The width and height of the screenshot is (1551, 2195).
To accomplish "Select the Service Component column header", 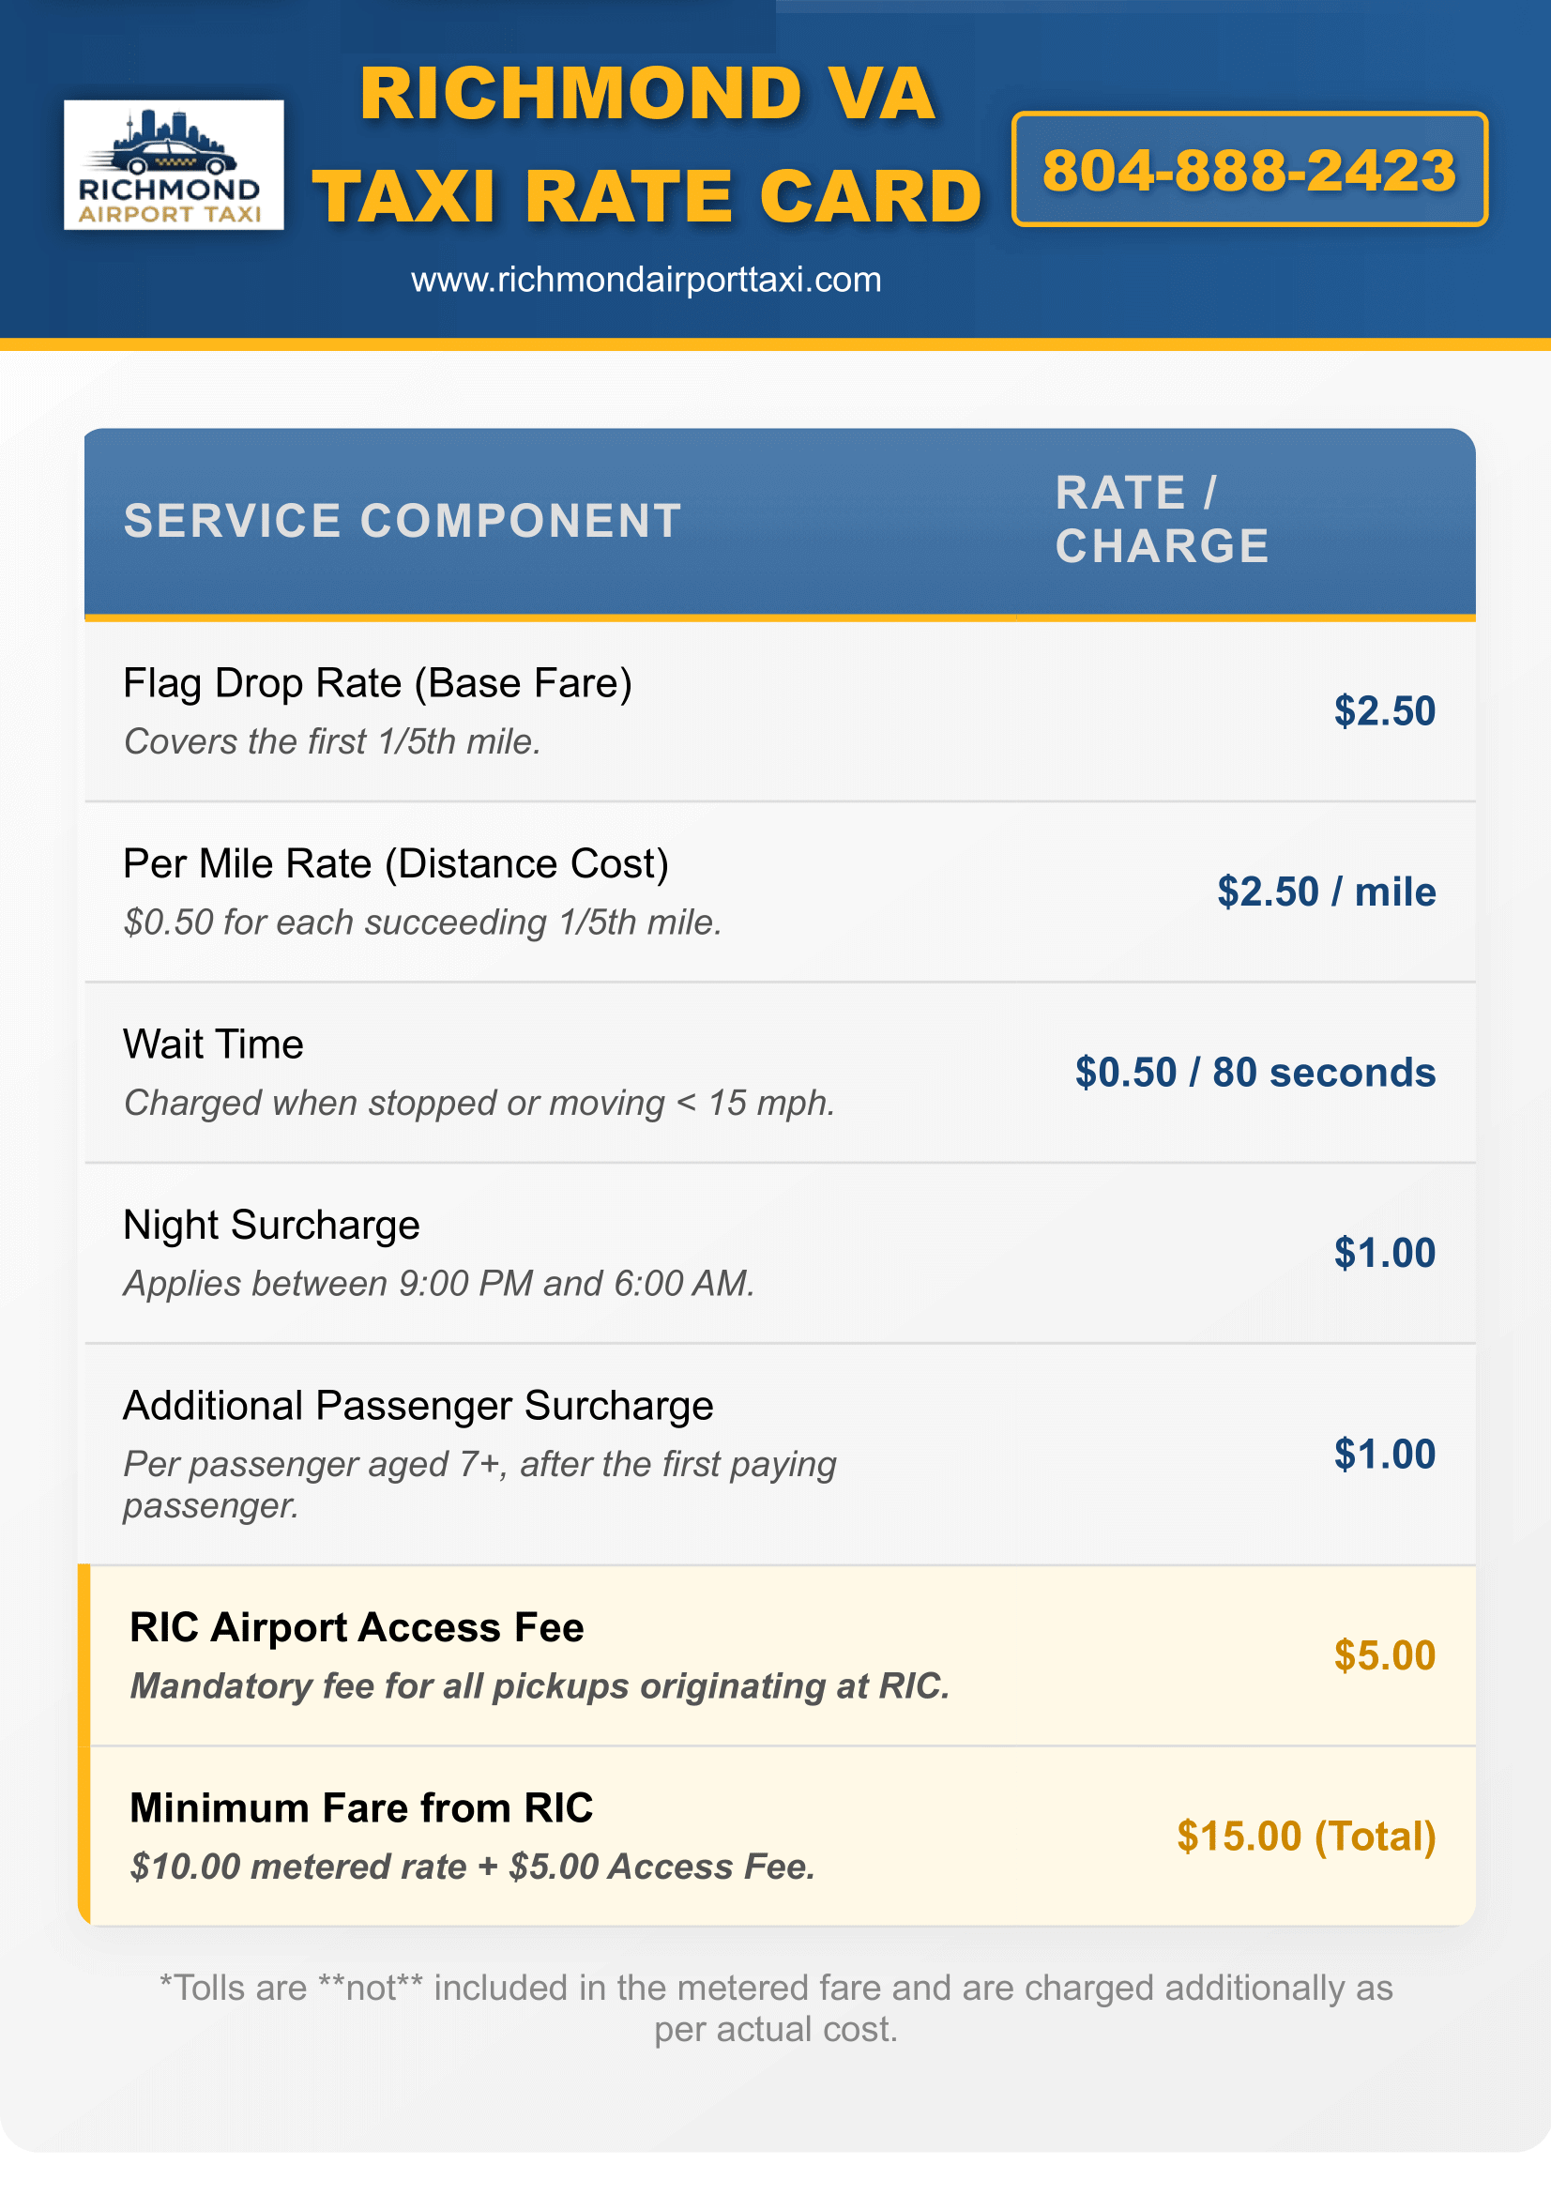I will coord(403,521).
